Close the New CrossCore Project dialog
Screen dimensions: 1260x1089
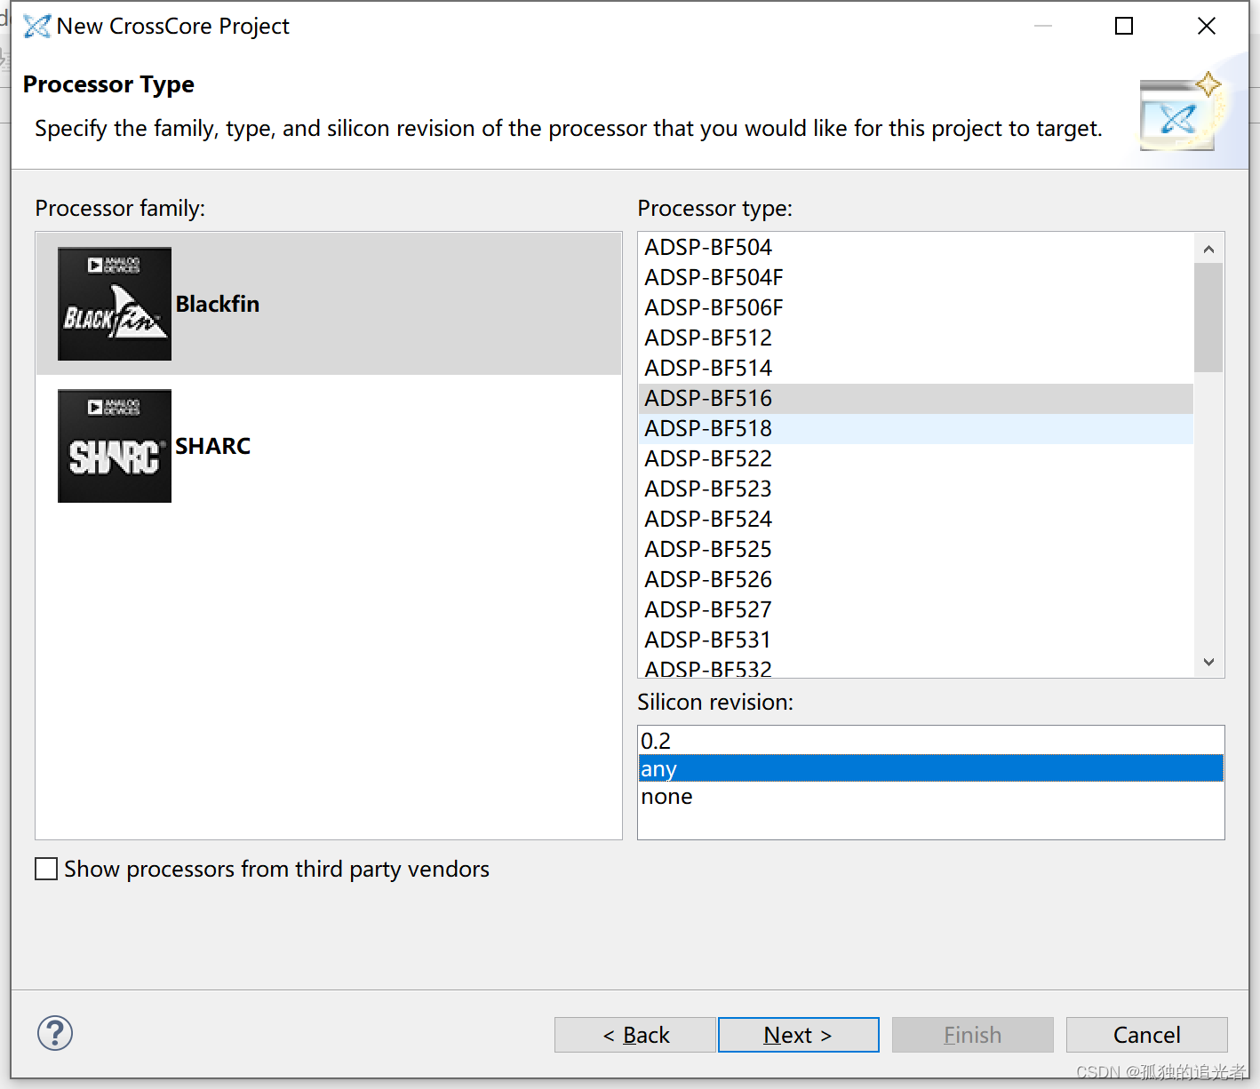coord(1207,27)
